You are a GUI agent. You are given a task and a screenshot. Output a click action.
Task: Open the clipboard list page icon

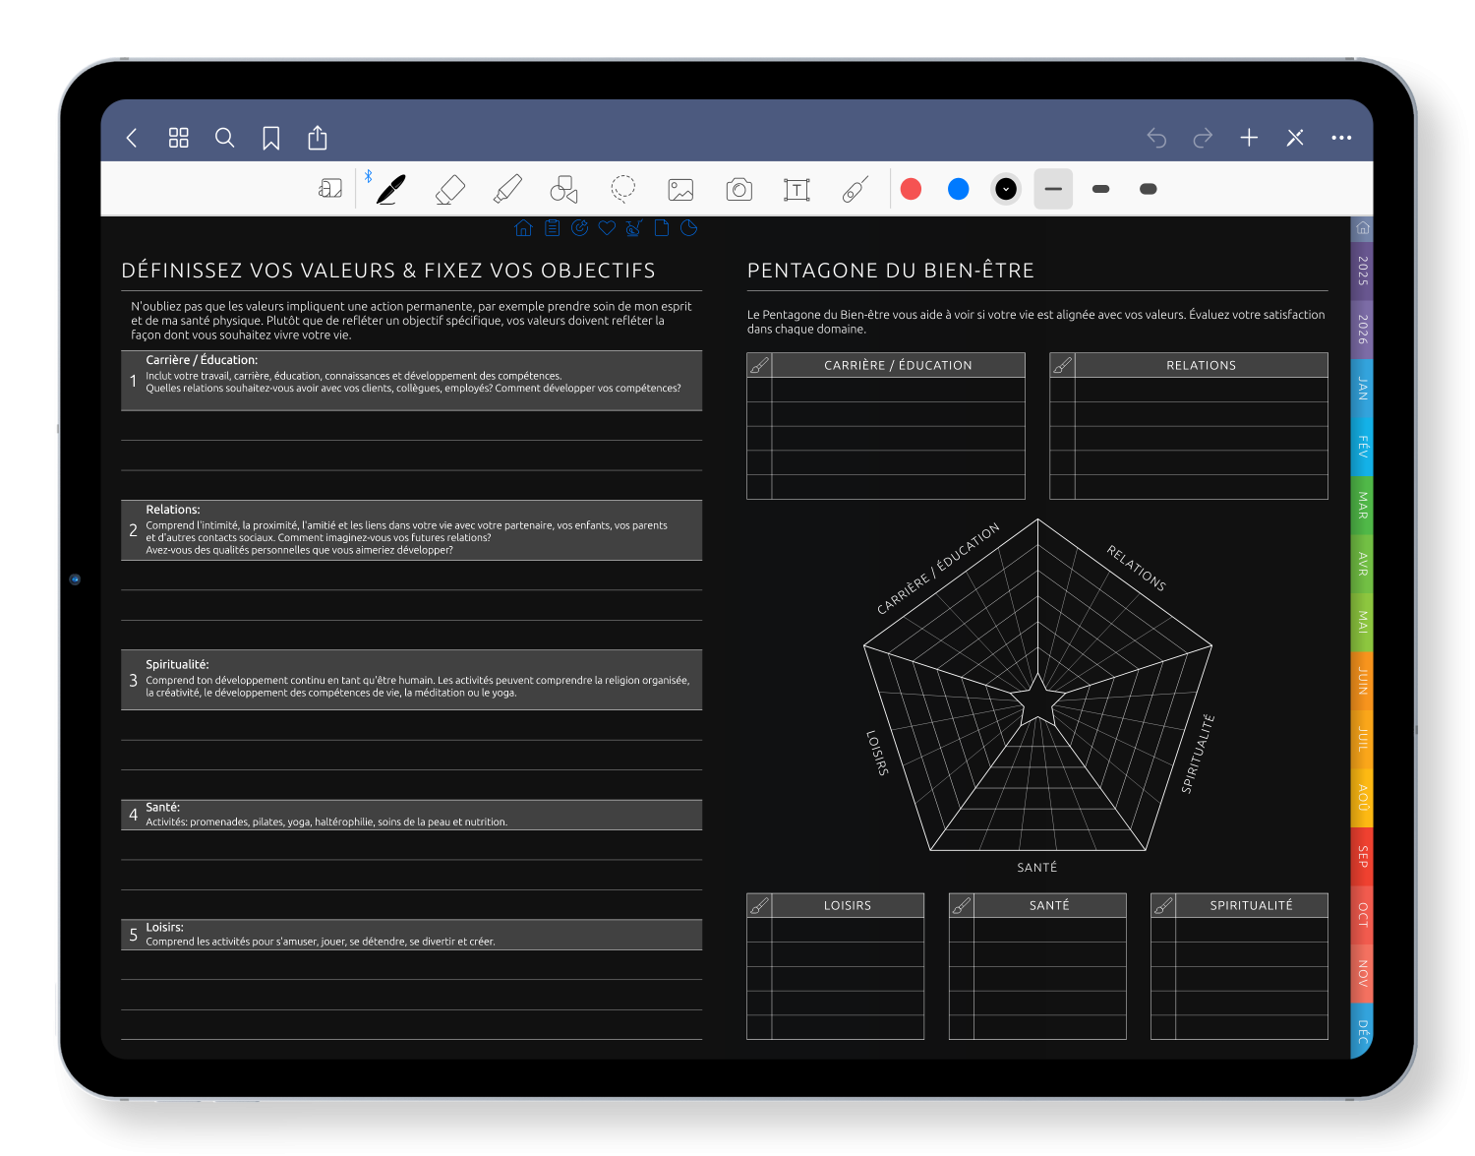click(x=552, y=228)
